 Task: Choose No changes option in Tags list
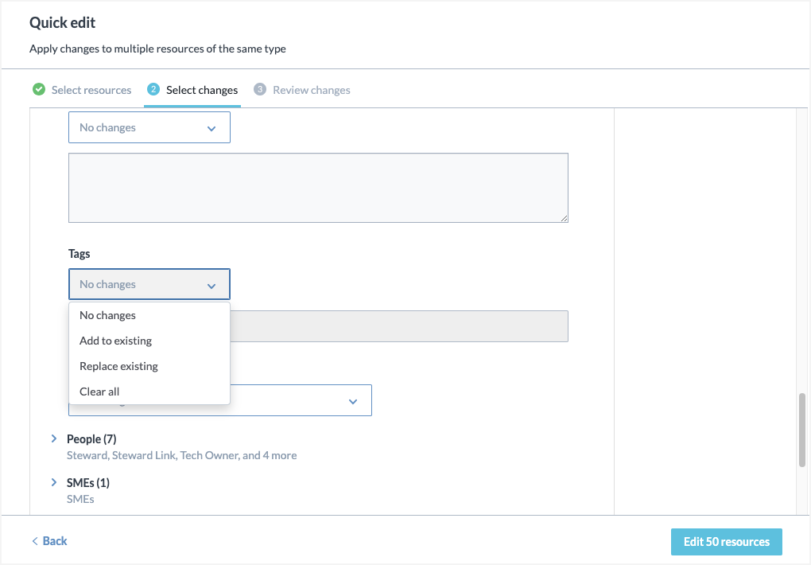click(x=149, y=315)
